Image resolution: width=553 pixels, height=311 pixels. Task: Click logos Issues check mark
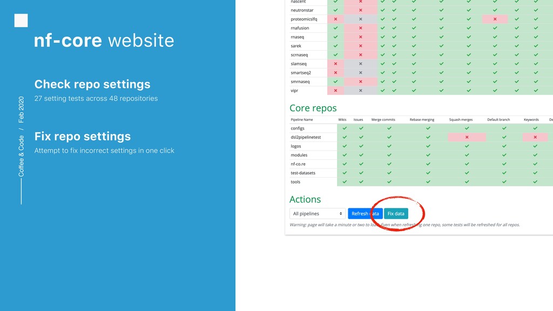(x=361, y=146)
